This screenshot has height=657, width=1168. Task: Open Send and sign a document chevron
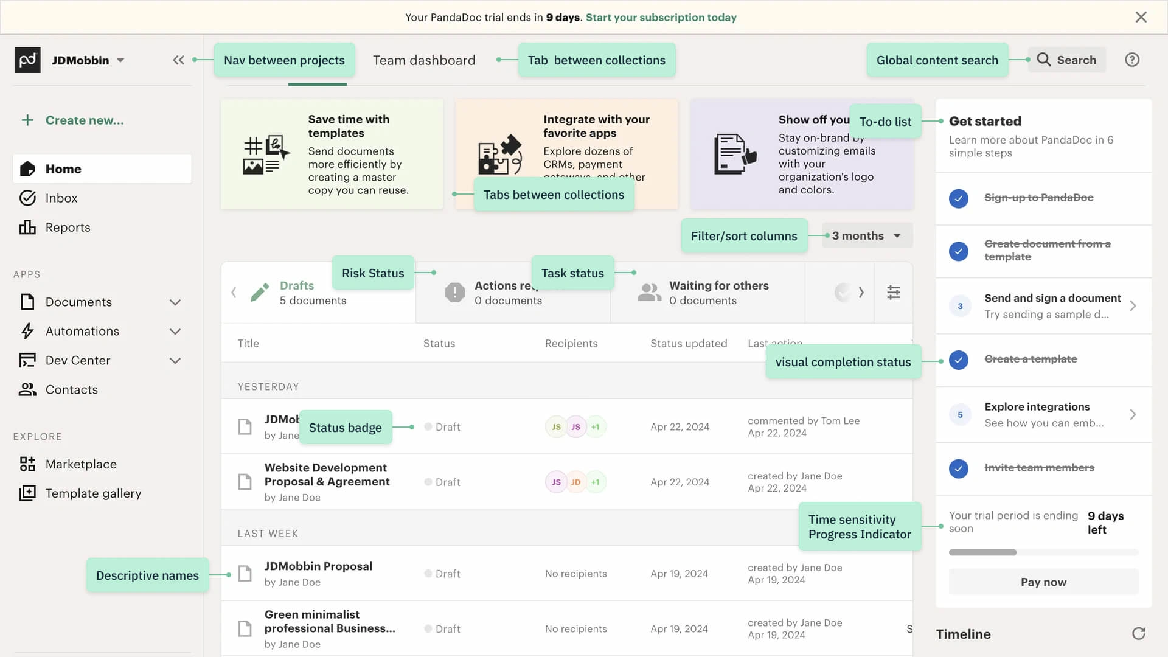(x=1133, y=306)
